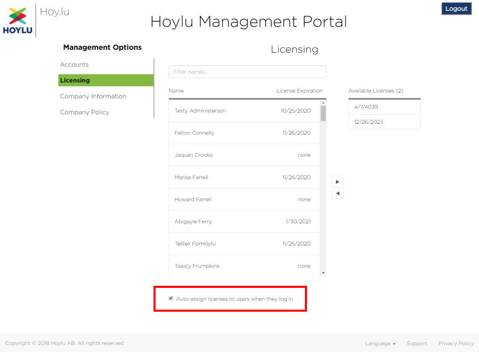Select user Marisa Farrell
The image size is (479, 352).
(244, 177)
